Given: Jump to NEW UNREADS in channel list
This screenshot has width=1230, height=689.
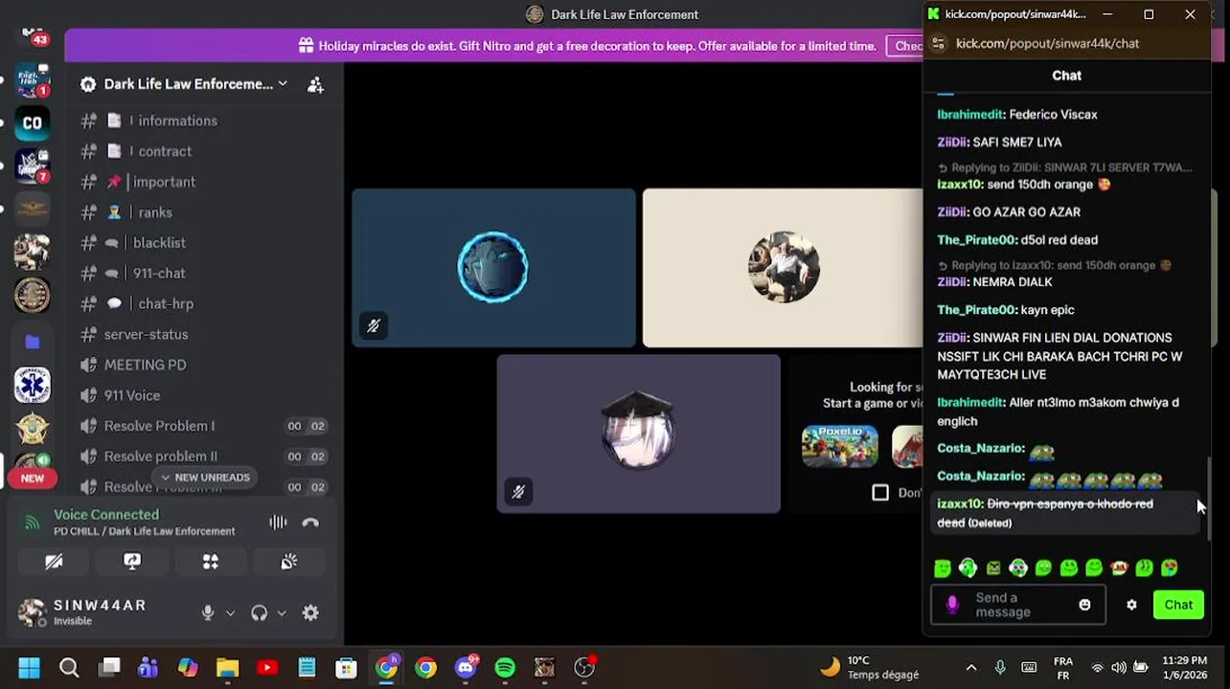Looking at the screenshot, I should point(204,478).
